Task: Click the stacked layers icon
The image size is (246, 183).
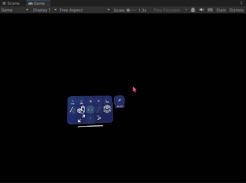Action: tap(107, 109)
